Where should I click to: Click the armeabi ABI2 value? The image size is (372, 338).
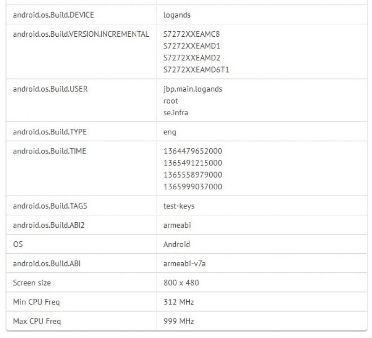[177, 225]
